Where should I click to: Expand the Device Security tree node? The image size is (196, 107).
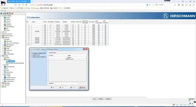point(1,34)
